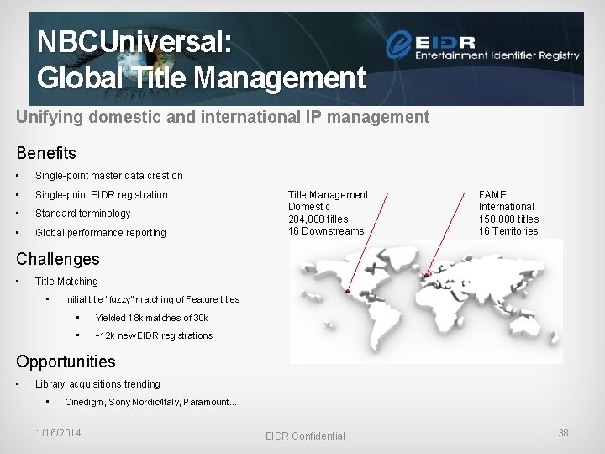The height and width of the screenshot is (454, 605).
Task: Click 'Title Management' map label
Action: tap(328, 194)
